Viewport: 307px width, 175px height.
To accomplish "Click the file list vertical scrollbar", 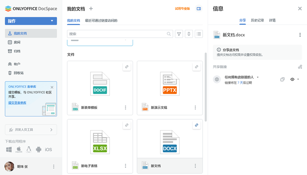I will click(205, 87).
